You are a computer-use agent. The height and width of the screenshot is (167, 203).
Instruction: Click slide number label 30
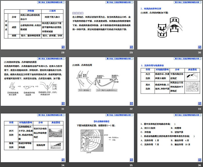(x=200, y=52)
